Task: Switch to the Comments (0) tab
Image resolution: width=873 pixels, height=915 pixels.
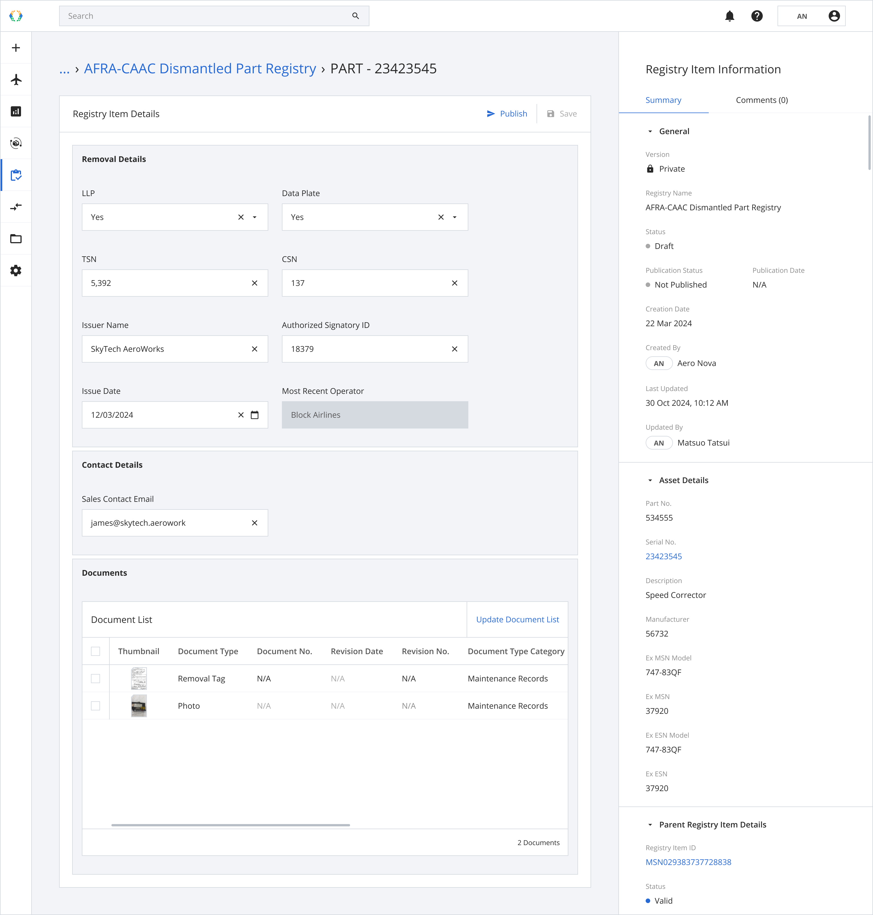Action: 761,100
